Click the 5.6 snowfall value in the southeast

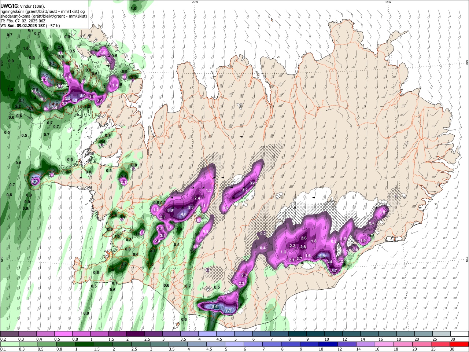click(322, 256)
